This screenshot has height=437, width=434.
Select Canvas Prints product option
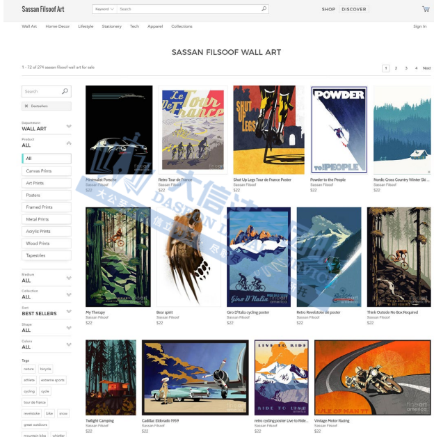click(46, 170)
